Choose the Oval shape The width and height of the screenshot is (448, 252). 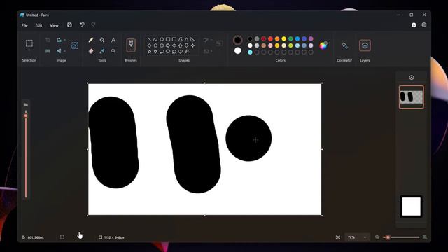(x=162, y=39)
